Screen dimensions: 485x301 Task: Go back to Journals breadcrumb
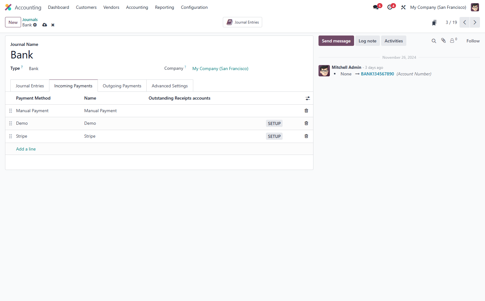[x=30, y=19]
